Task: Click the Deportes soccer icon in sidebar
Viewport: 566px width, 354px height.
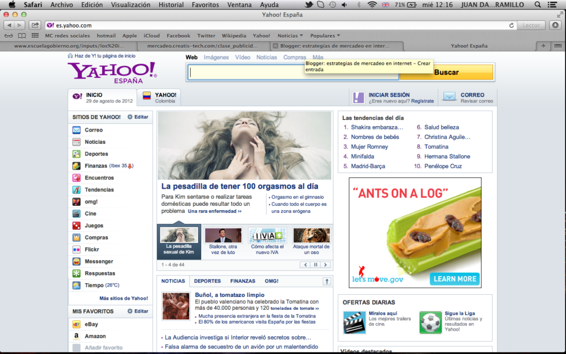Action: click(76, 154)
